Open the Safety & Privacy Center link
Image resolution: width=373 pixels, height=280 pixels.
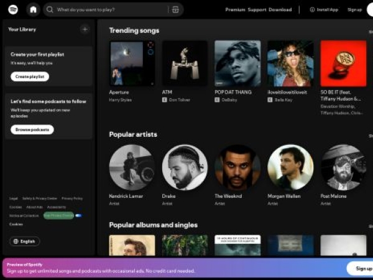[40, 198]
